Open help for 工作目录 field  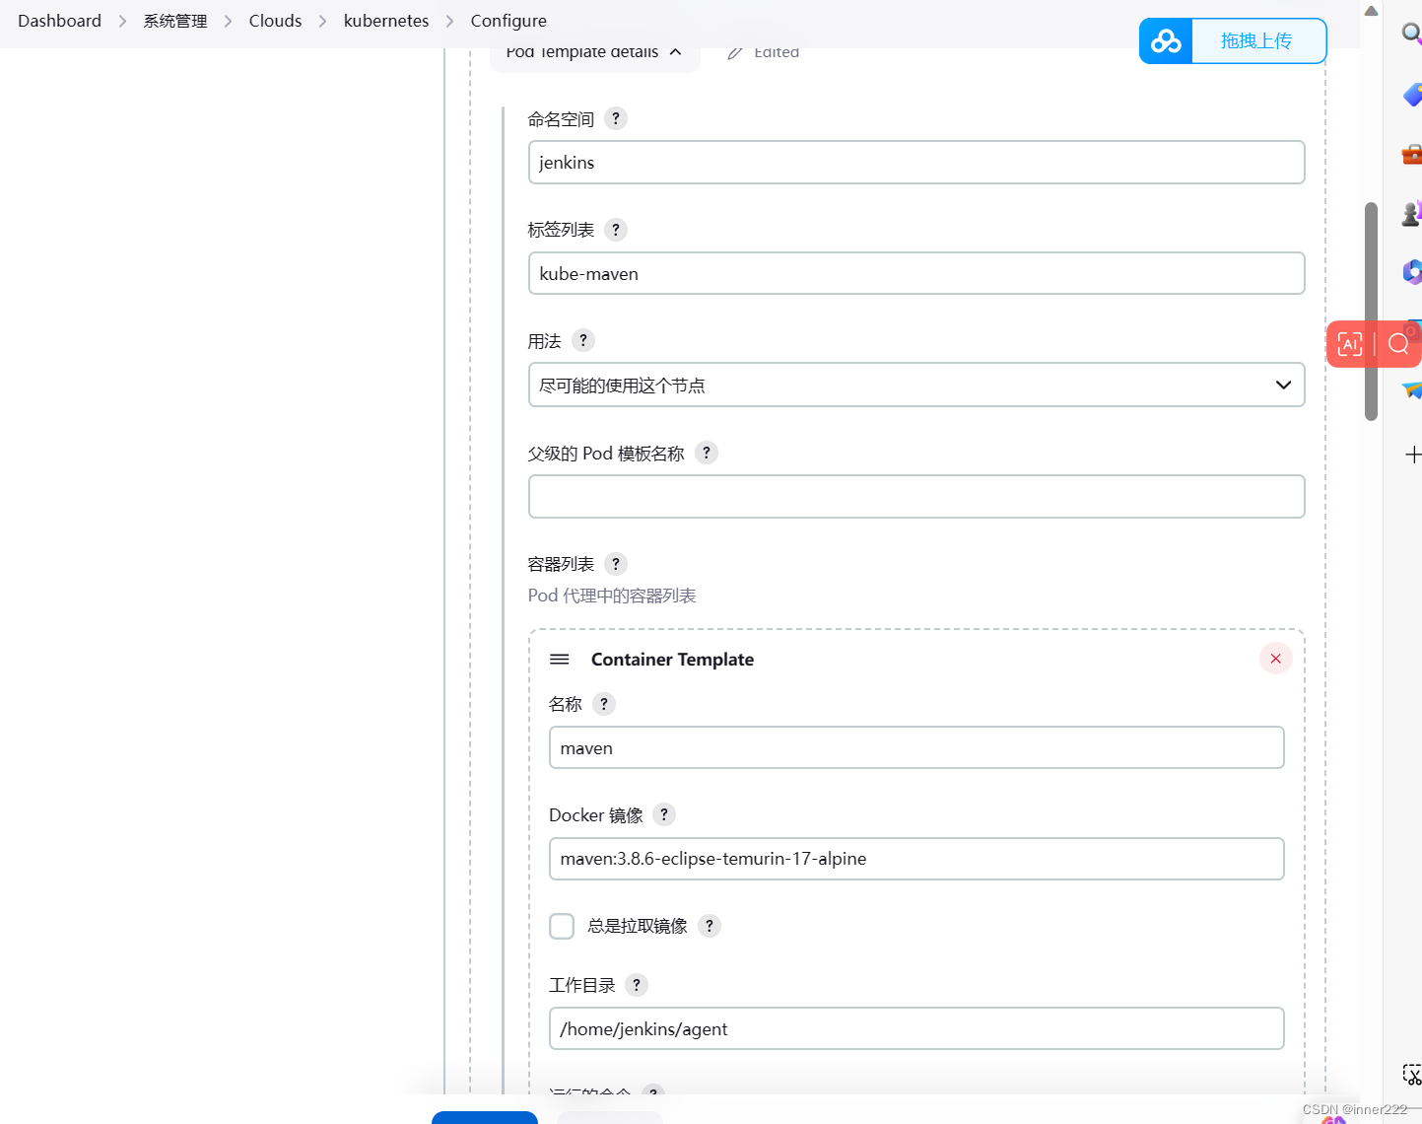(x=637, y=985)
